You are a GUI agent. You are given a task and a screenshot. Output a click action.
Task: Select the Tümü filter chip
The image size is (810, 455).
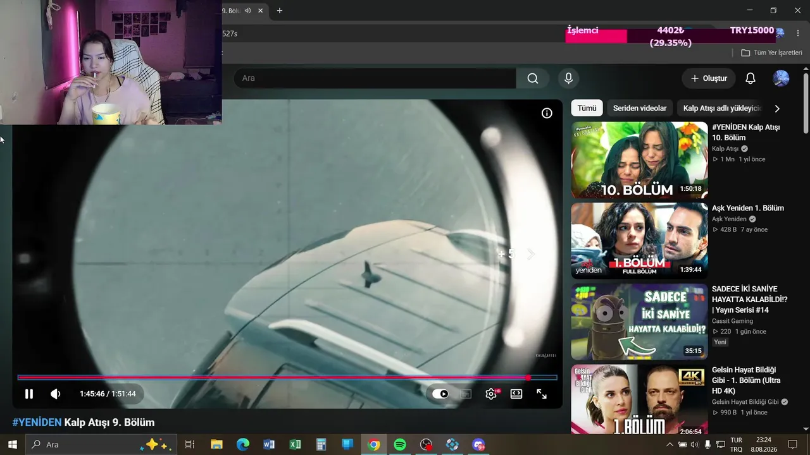587,108
